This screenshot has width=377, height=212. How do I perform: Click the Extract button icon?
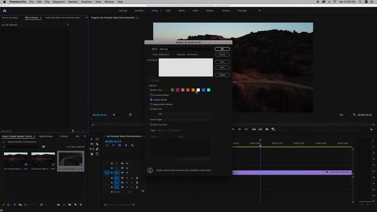tap(260, 130)
